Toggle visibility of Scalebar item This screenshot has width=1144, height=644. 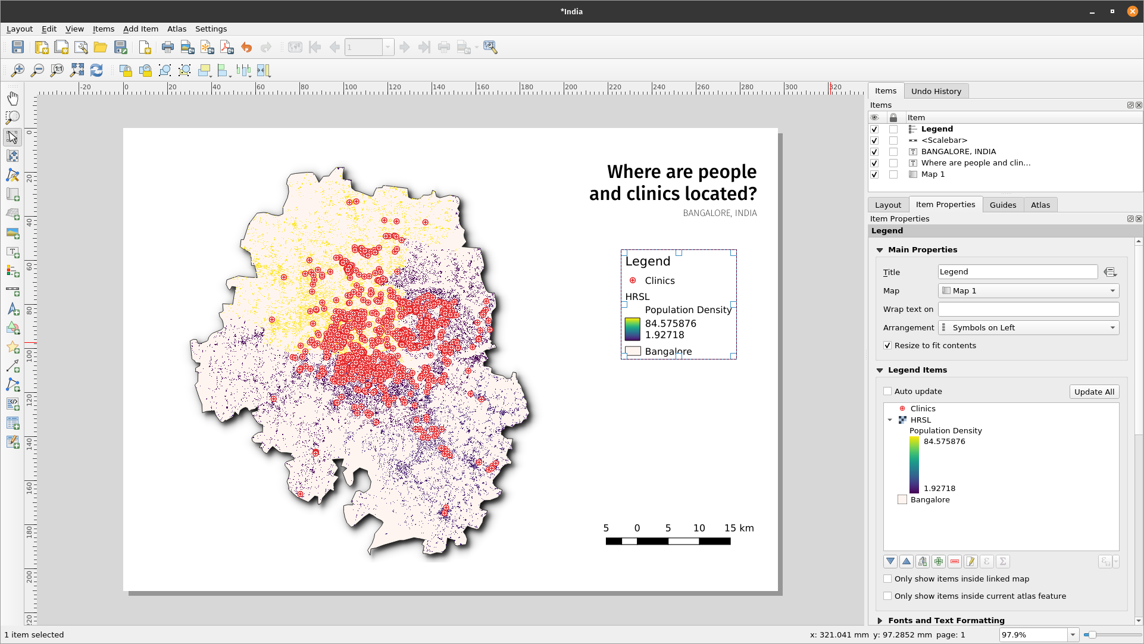[x=874, y=140]
